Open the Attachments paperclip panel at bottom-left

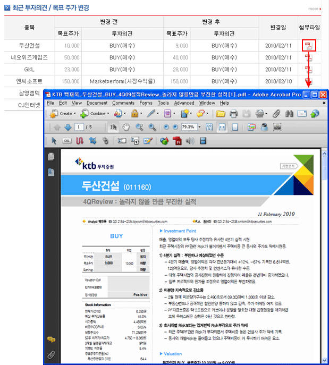(51, 354)
